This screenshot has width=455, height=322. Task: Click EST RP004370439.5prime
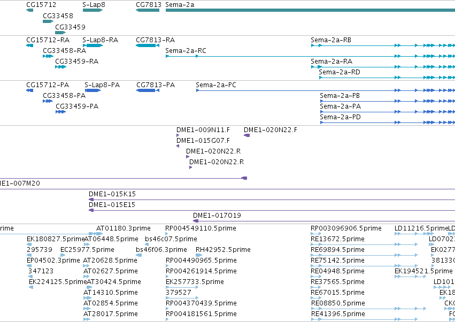pyautogui.click(x=201, y=303)
